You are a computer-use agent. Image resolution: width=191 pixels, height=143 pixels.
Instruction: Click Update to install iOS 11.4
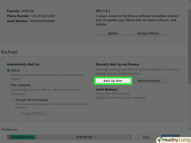pyautogui.click(x=113, y=33)
